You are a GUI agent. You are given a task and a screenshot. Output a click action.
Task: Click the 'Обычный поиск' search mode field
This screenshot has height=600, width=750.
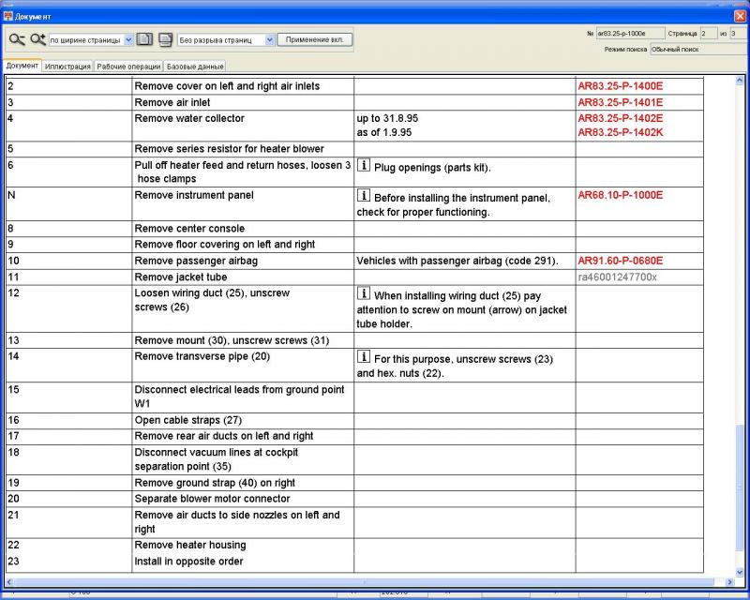pos(697,50)
